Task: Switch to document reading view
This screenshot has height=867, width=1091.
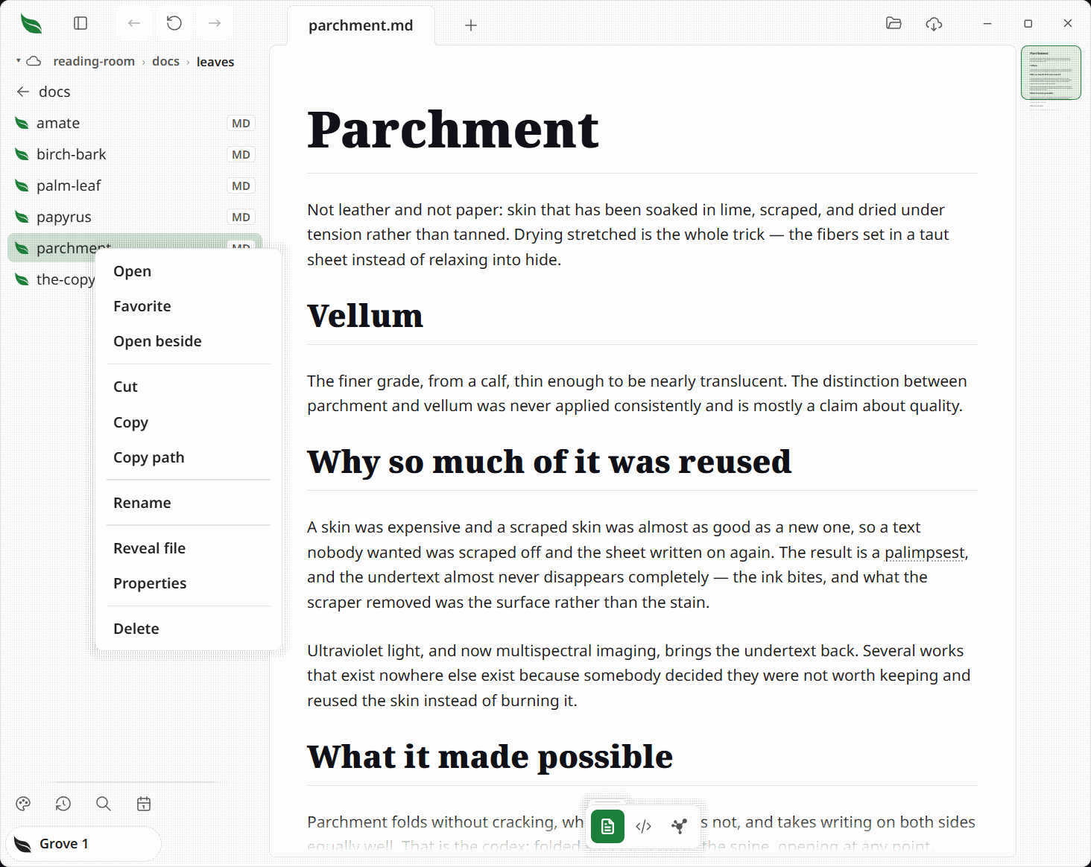Action: coord(607,826)
